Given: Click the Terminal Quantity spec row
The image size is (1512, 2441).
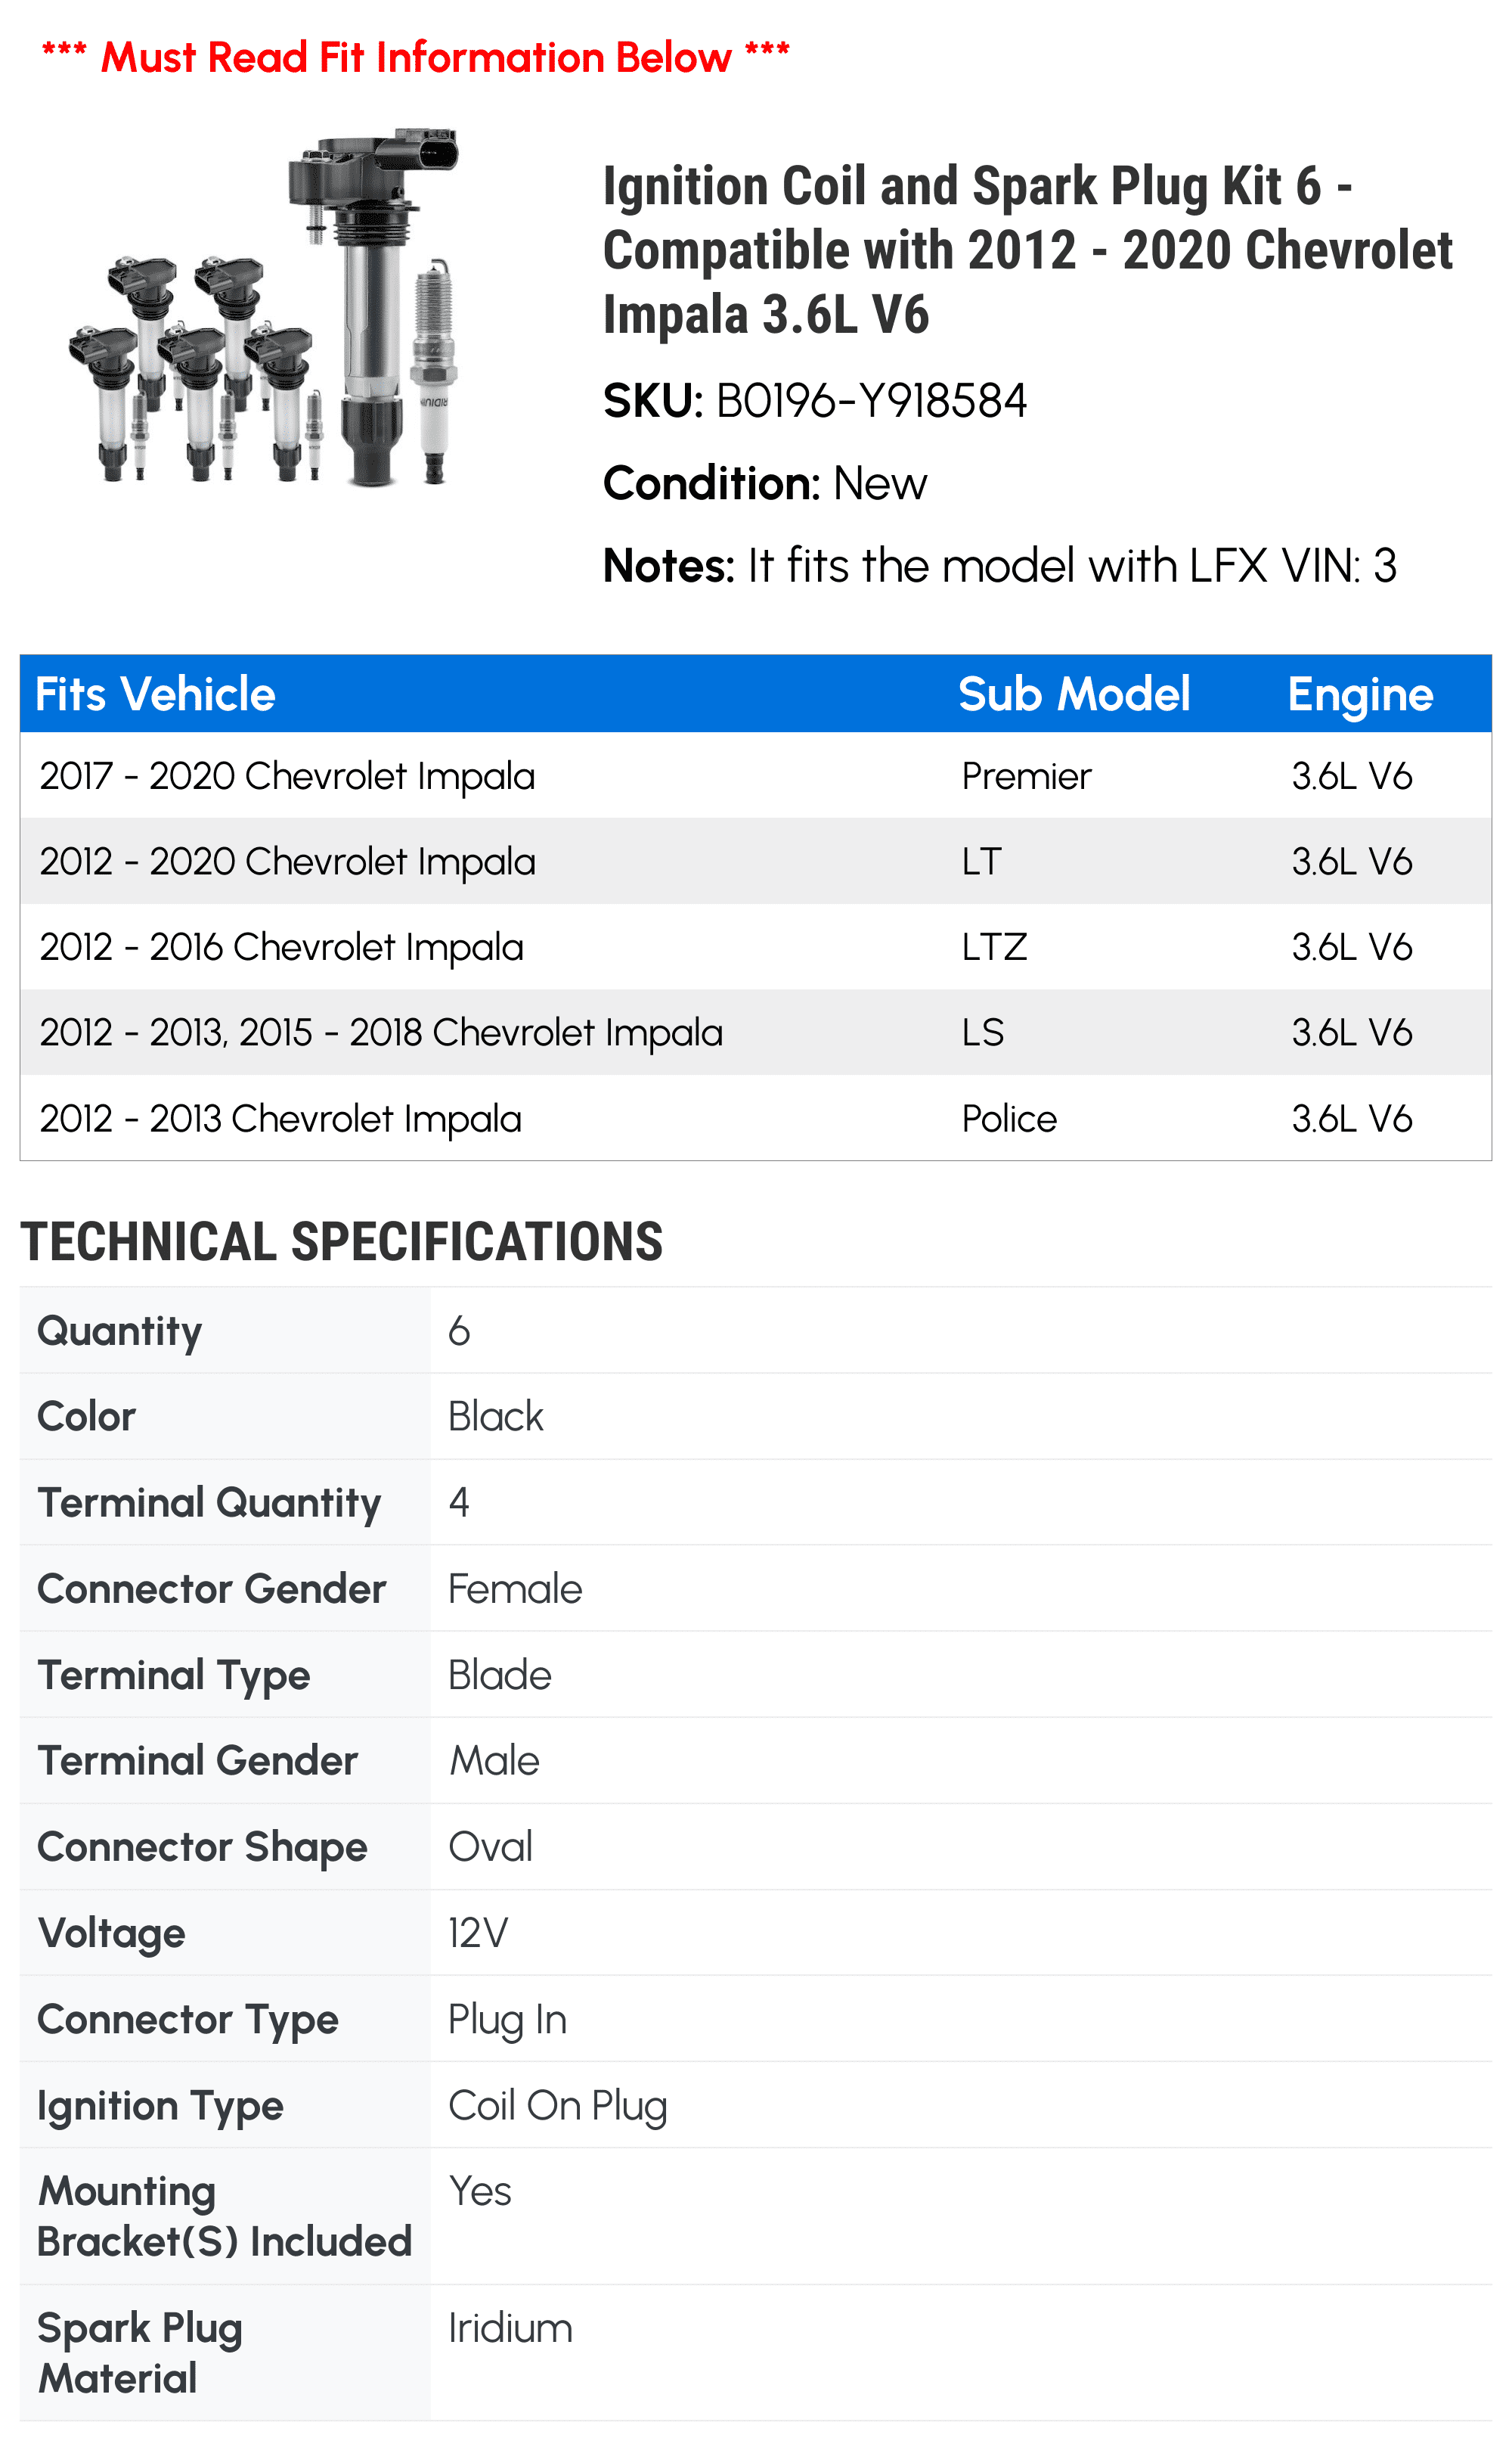Looking at the screenshot, I should 756,1502.
